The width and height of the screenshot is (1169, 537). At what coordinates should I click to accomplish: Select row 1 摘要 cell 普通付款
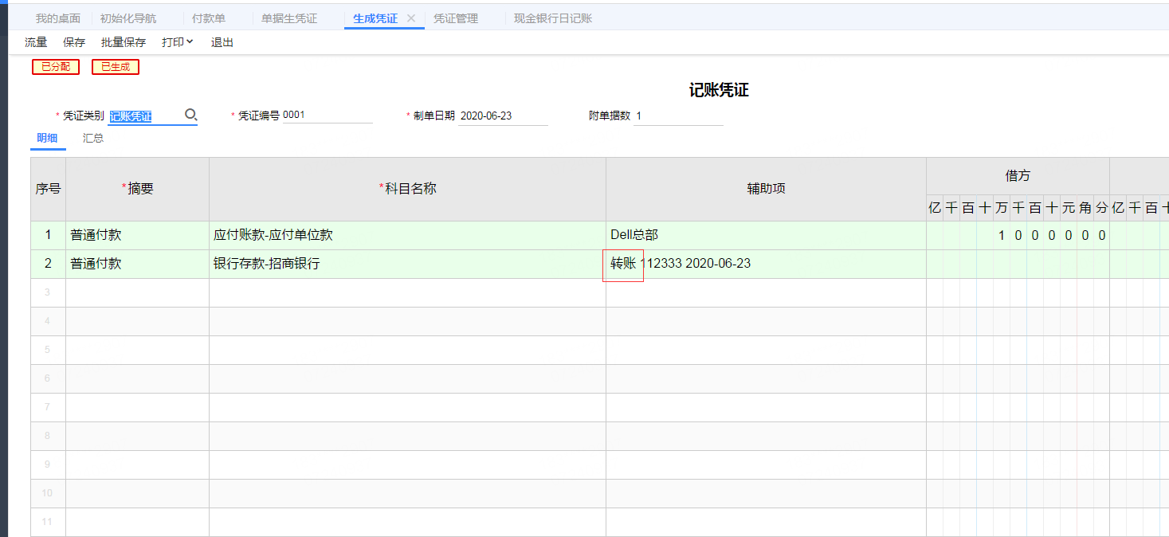[x=137, y=235]
